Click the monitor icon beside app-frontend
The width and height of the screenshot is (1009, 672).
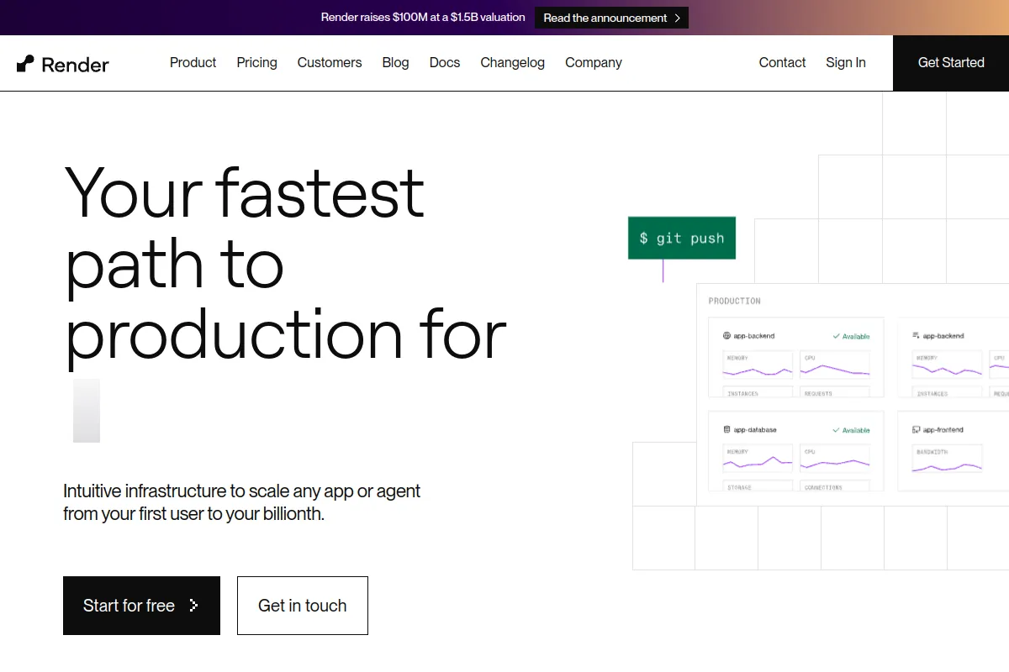click(917, 430)
